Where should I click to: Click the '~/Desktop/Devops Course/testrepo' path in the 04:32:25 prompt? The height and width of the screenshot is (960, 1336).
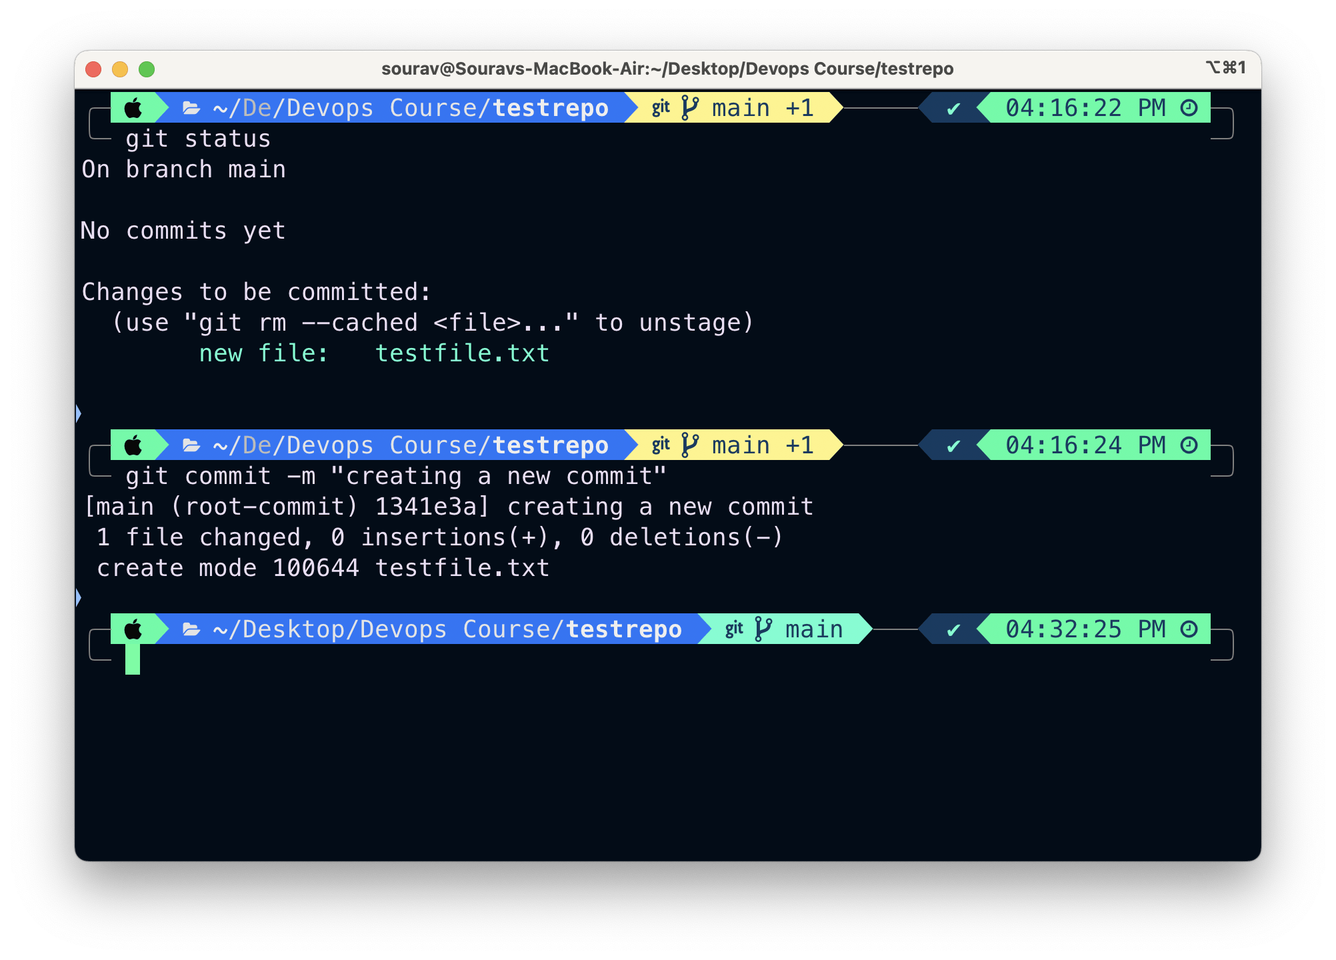447,629
